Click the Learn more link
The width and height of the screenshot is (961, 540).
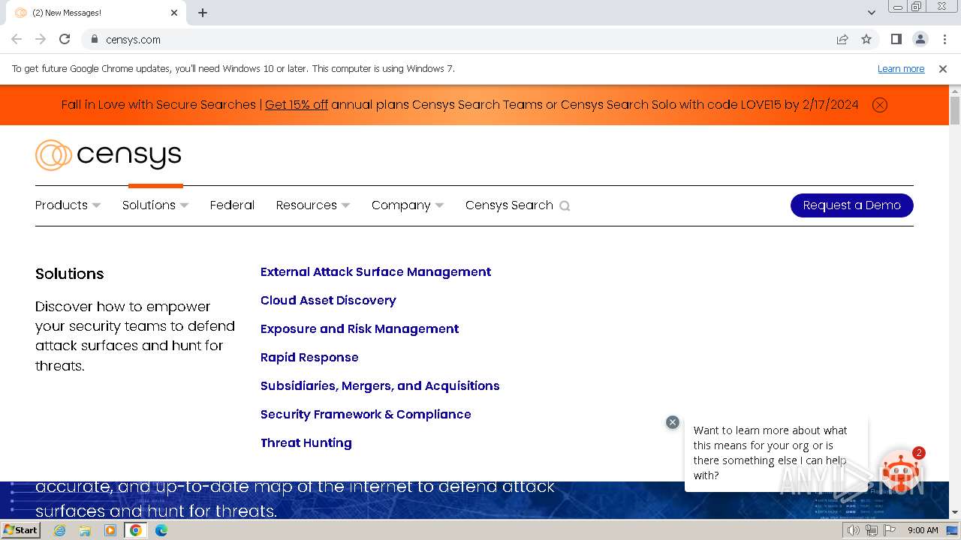coord(901,68)
